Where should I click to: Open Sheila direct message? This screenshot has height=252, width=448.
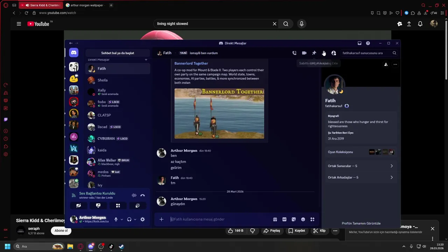118,80
